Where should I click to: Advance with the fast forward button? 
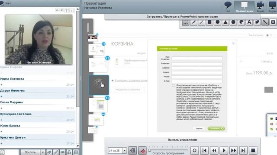(234, 150)
